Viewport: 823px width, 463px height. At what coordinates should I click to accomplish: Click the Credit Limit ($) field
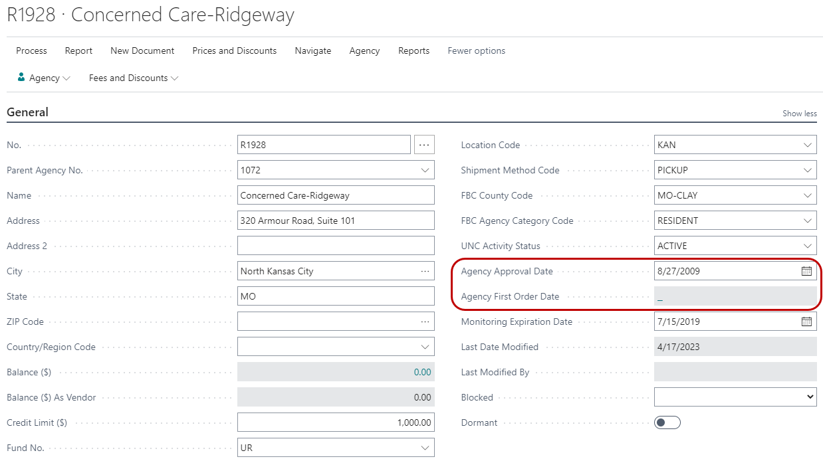(x=335, y=422)
